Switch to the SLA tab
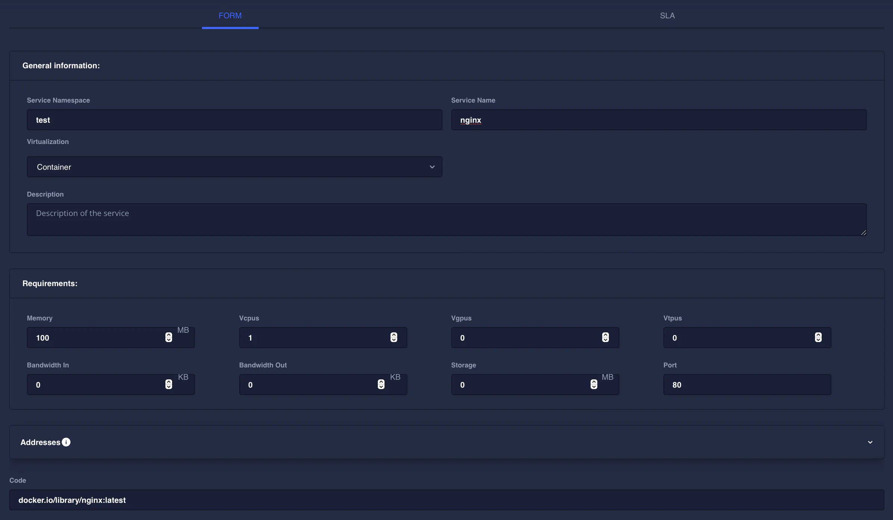Viewport: 893px width, 520px height. click(x=667, y=16)
